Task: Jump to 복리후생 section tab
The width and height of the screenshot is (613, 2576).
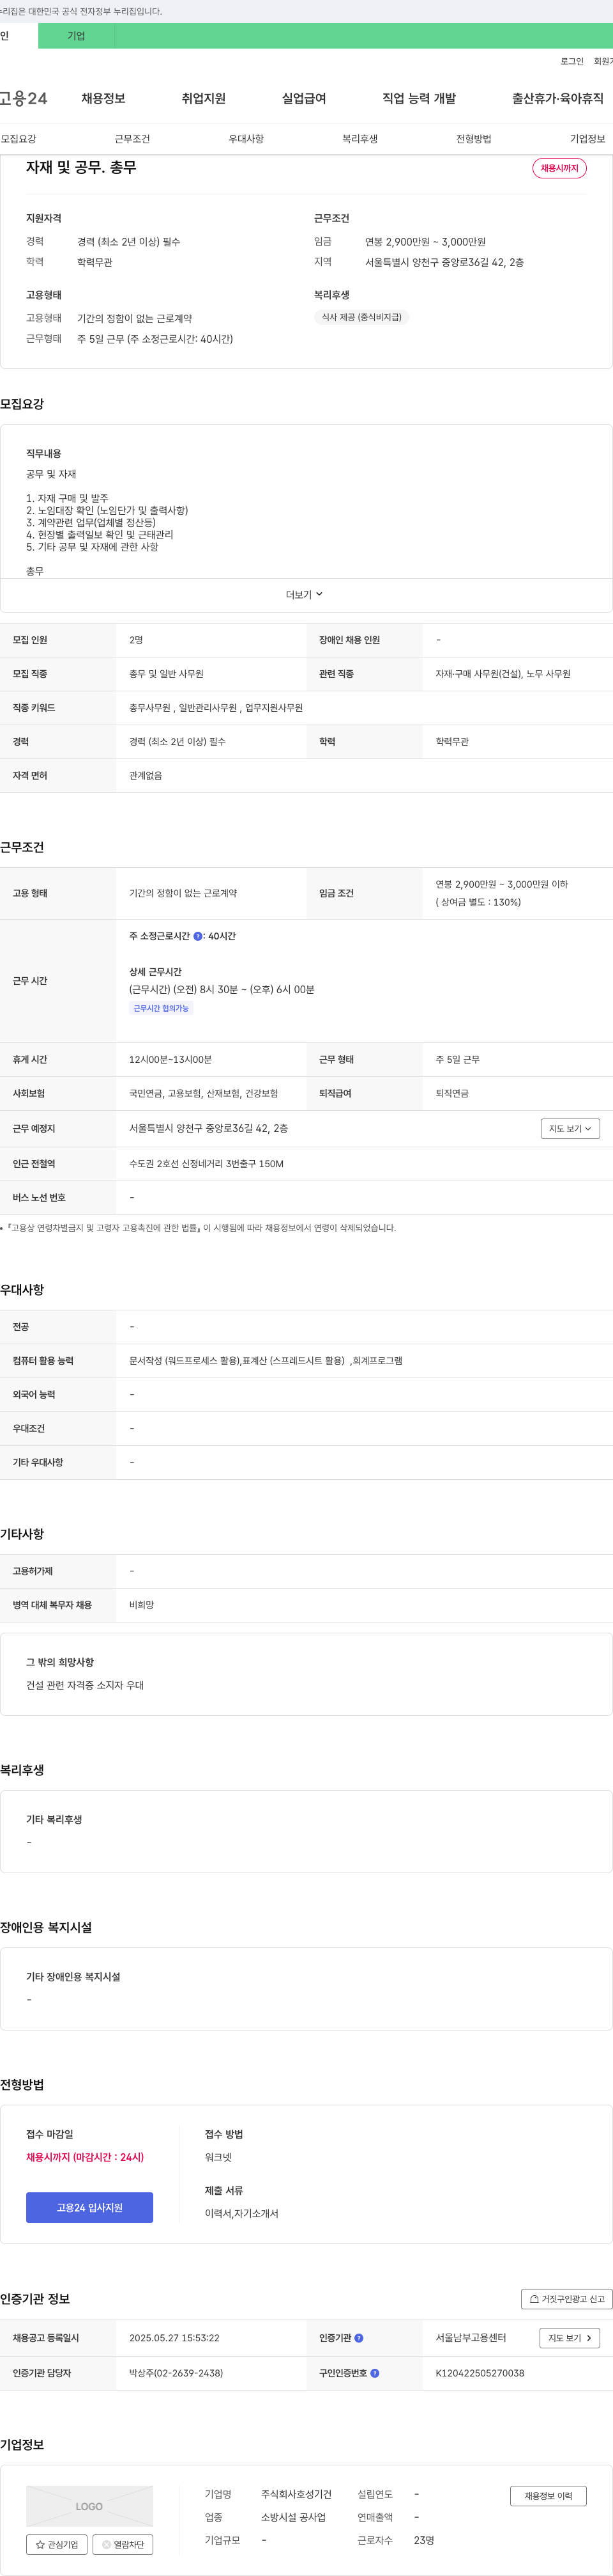Action: pos(359,139)
